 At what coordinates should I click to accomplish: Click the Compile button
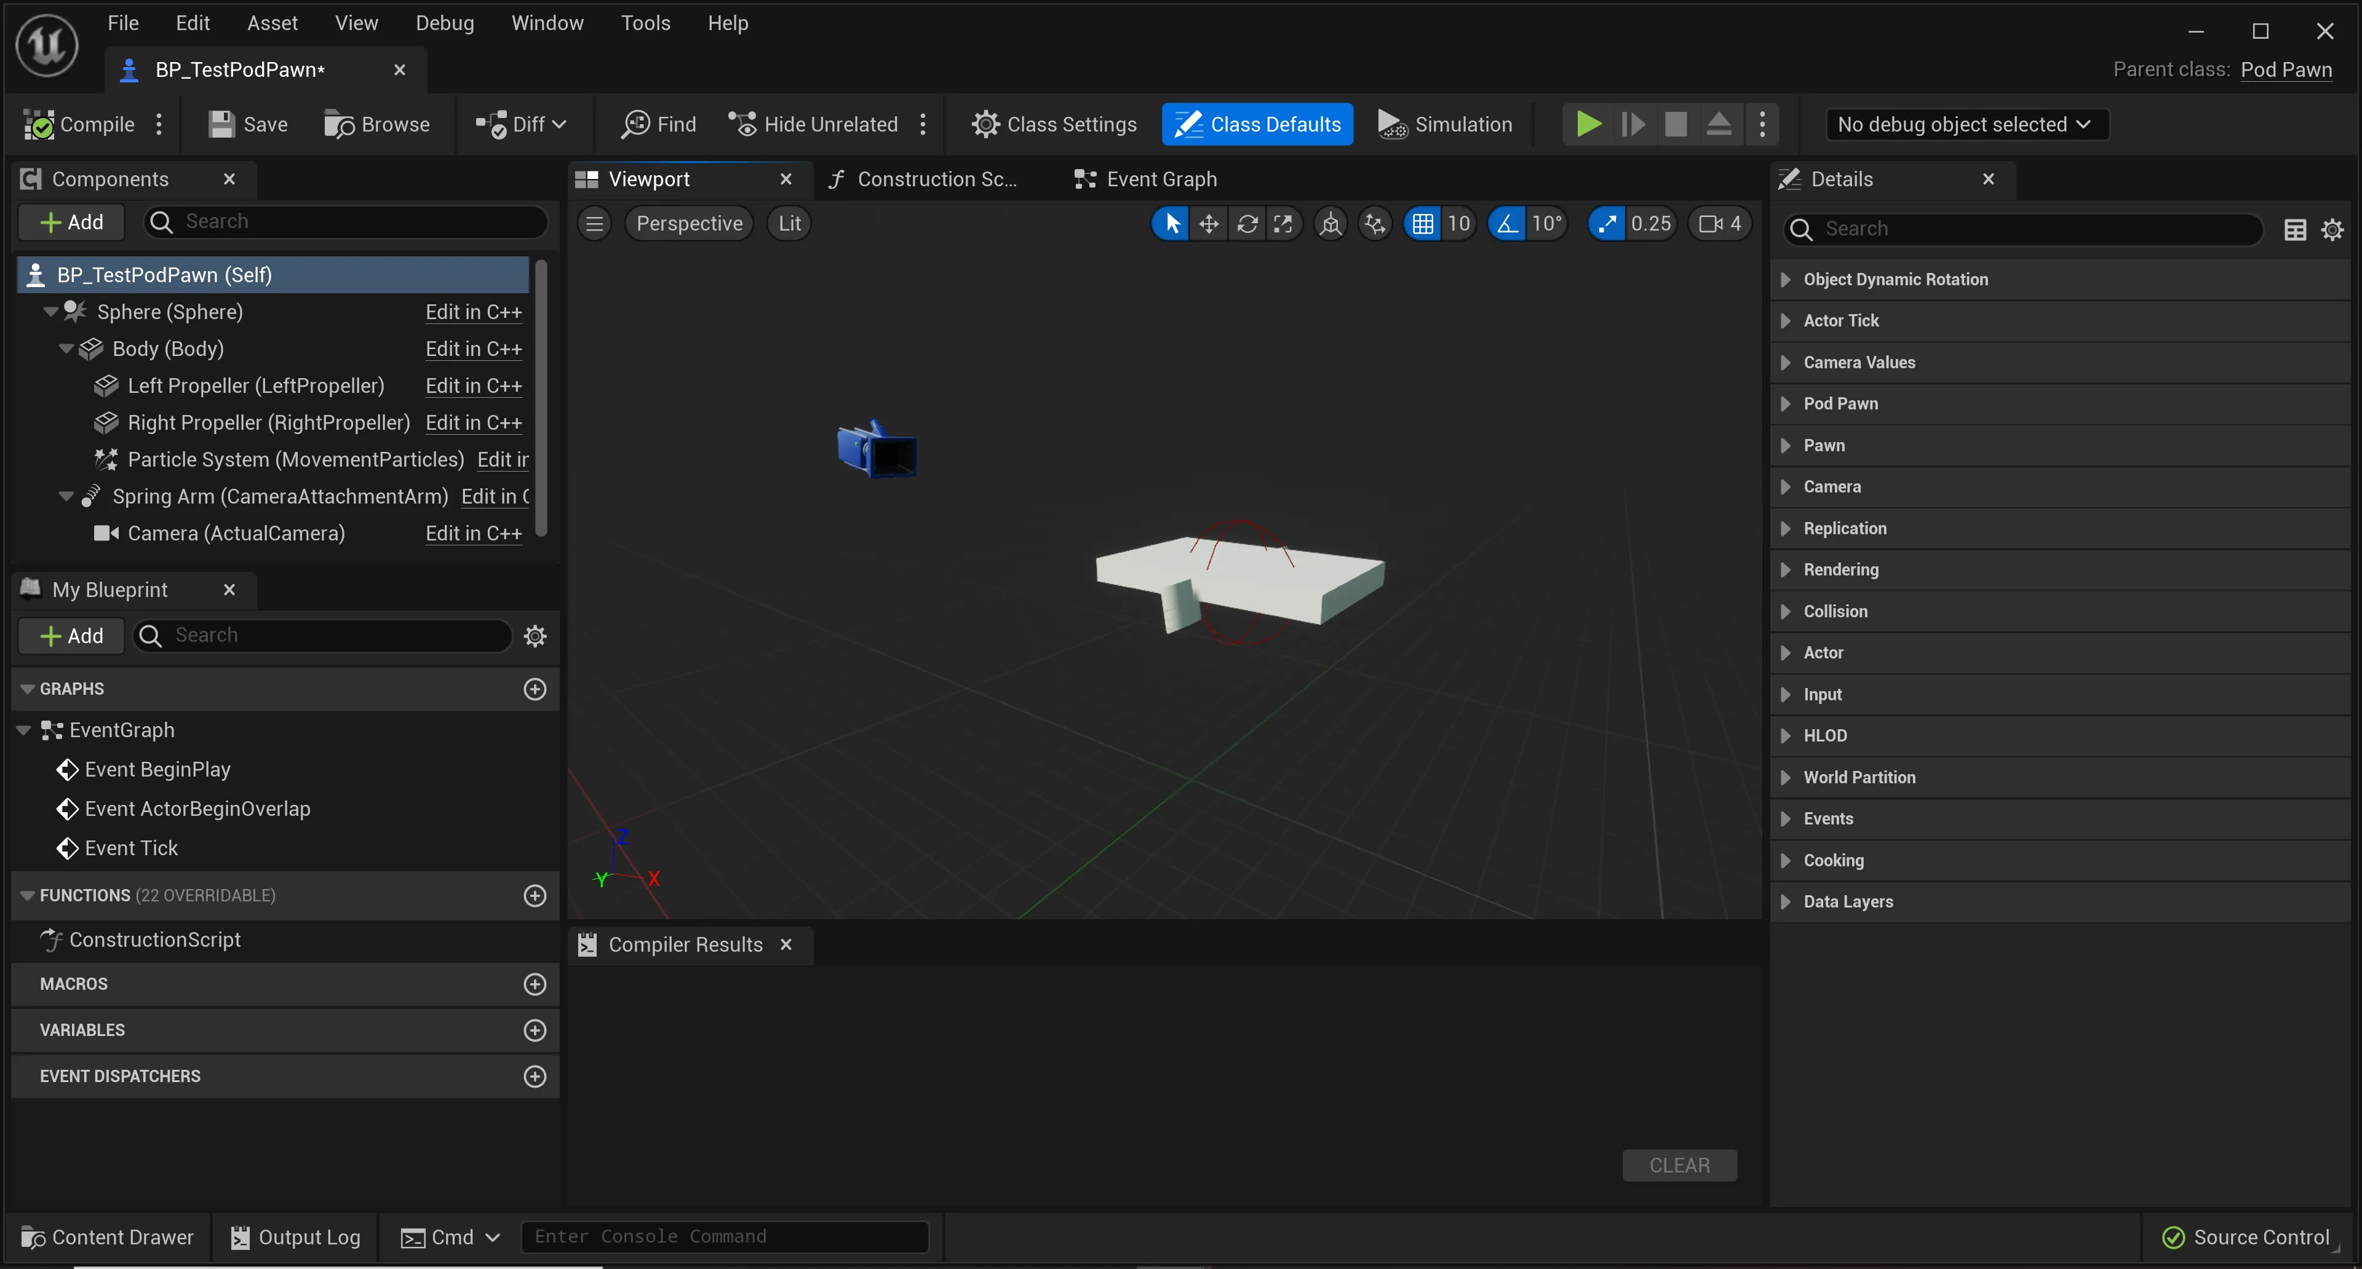(x=79, y=125)
